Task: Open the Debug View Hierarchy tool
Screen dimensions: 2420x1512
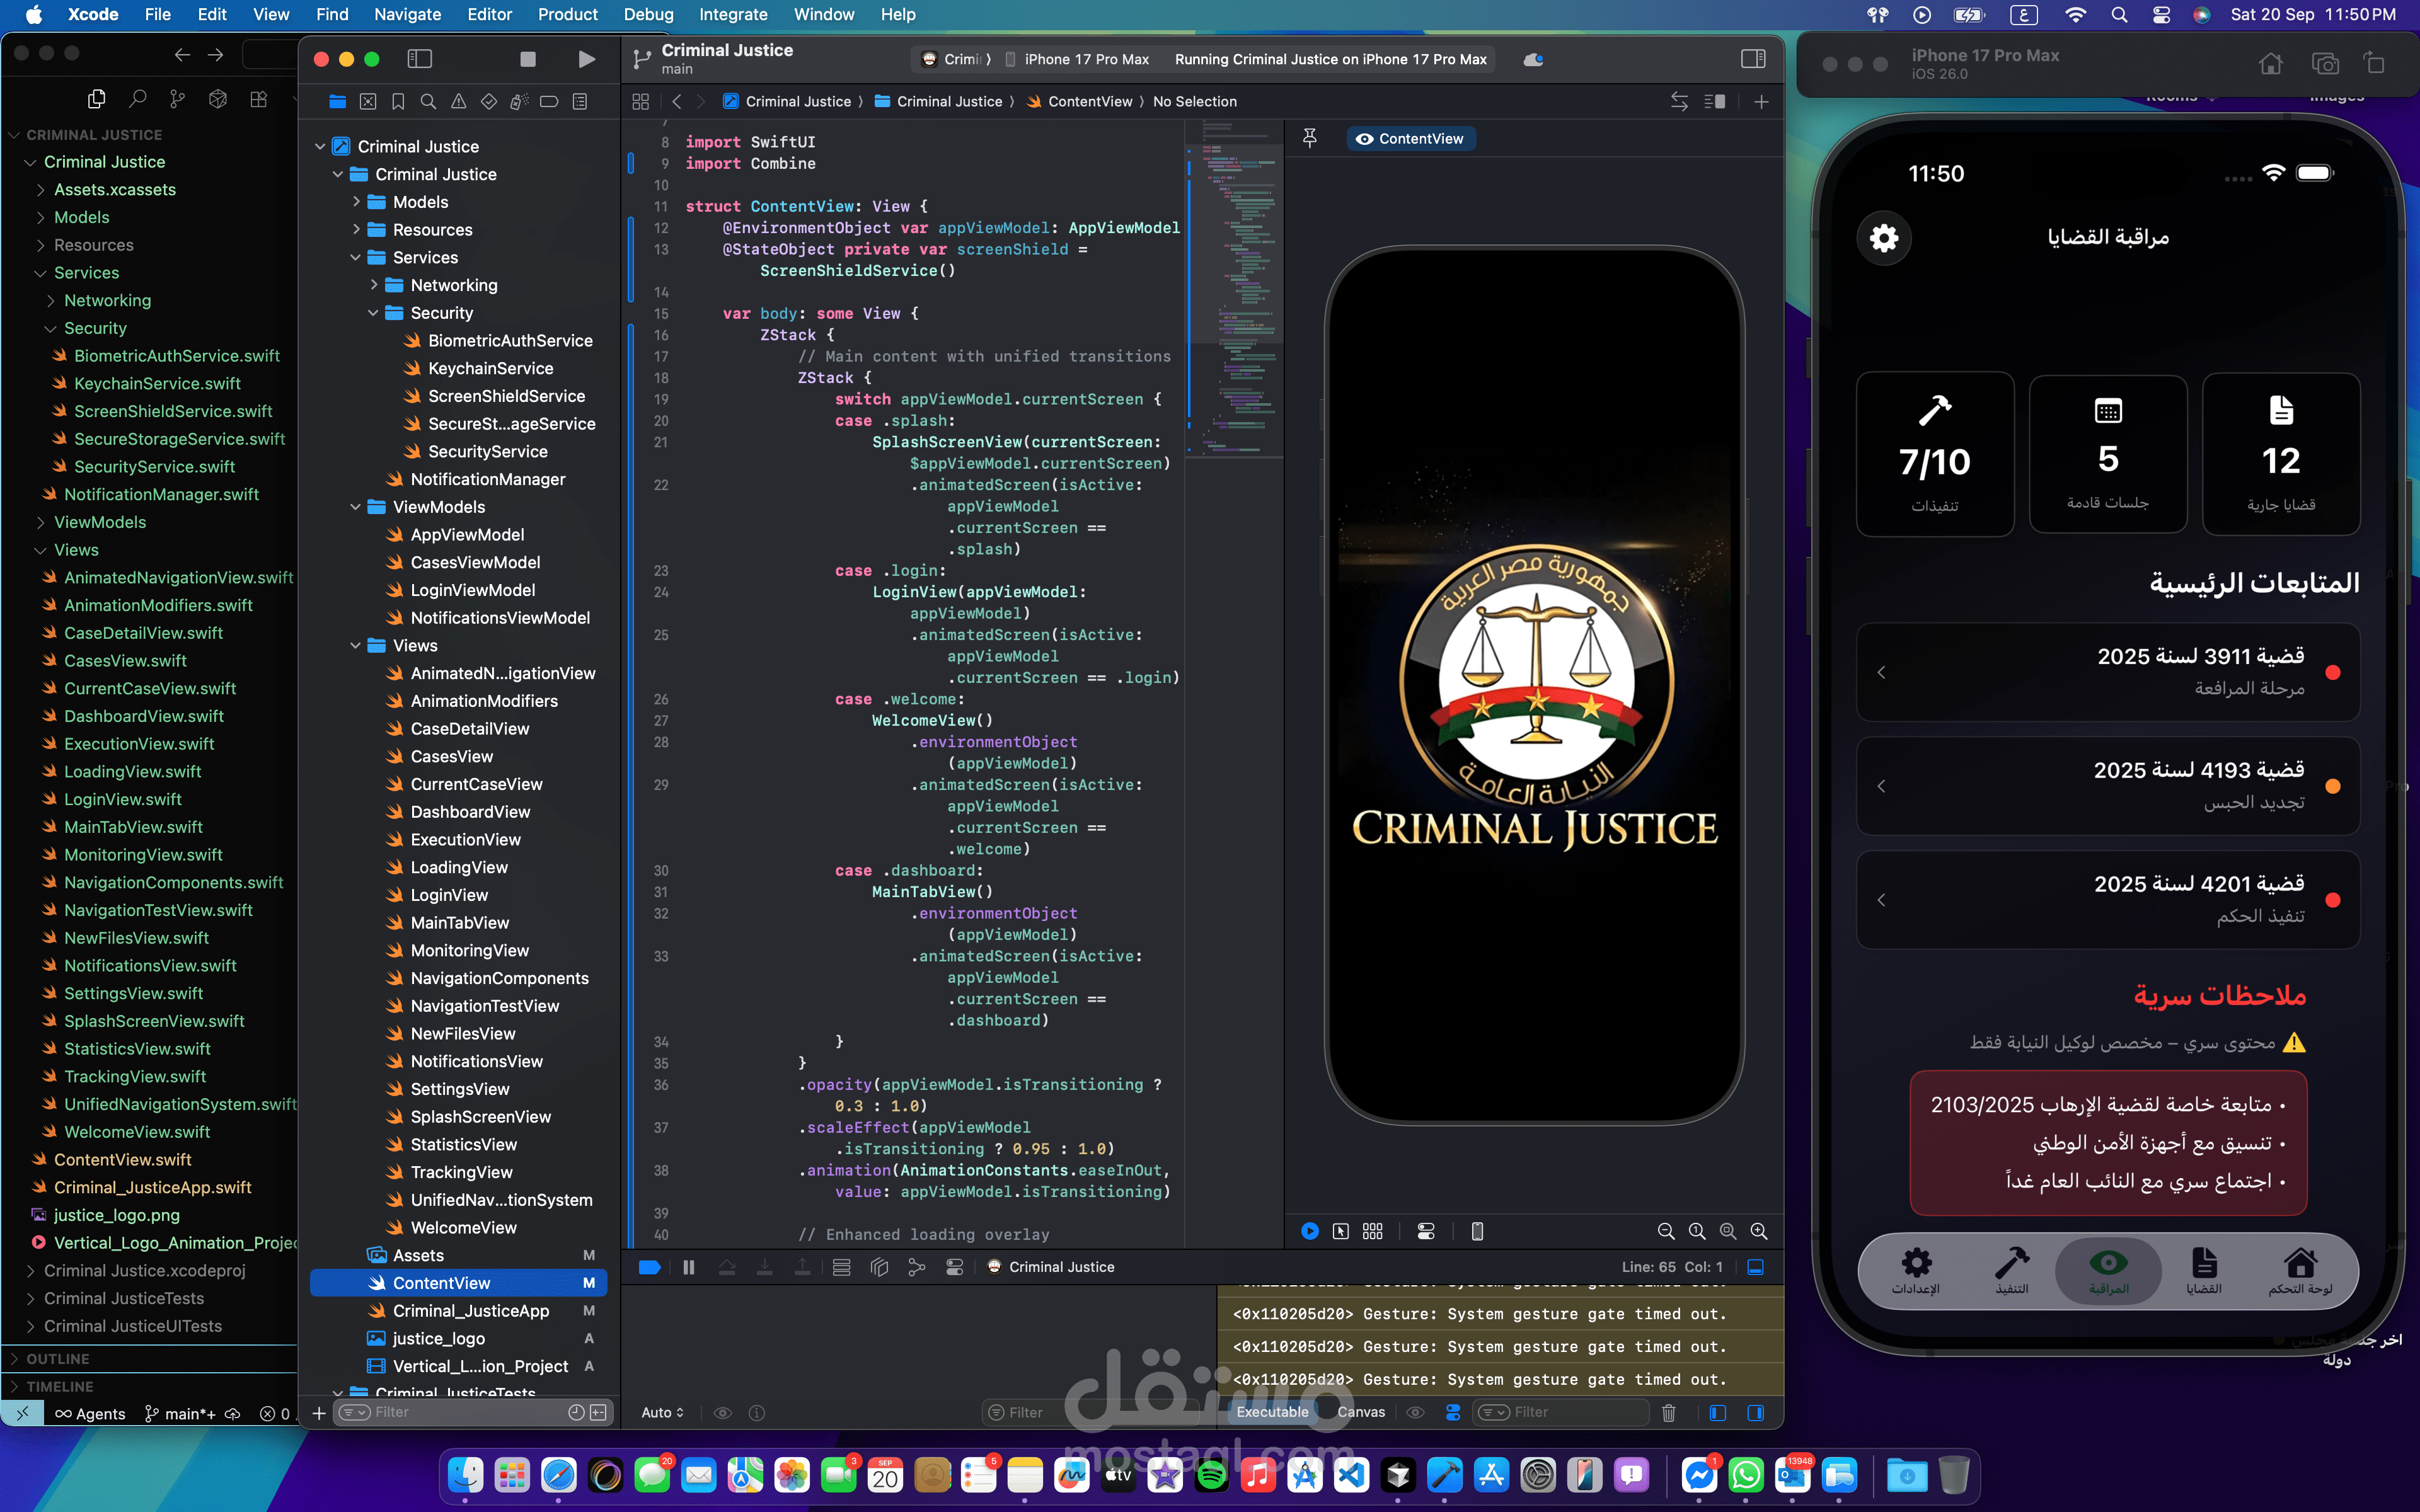Action: tap(879, 1267)
